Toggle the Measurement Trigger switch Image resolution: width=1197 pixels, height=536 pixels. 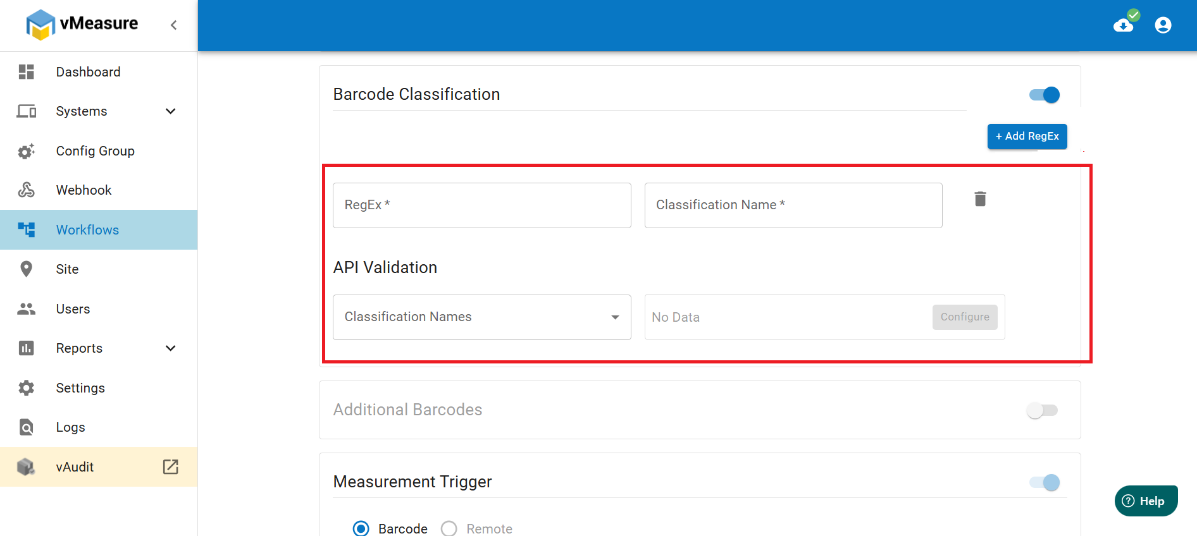coord(1044,482)
